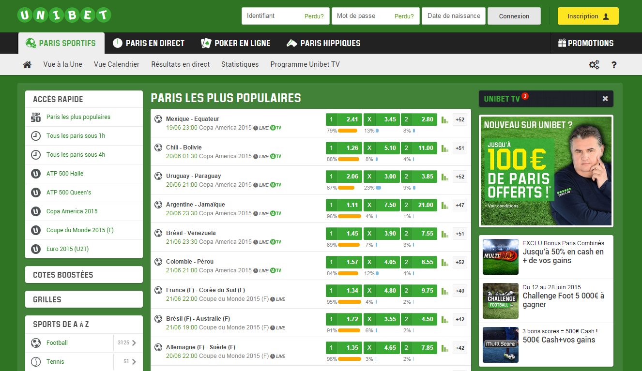Open Coupe du Monde 2015 (F) quick link

pos(80,230)
